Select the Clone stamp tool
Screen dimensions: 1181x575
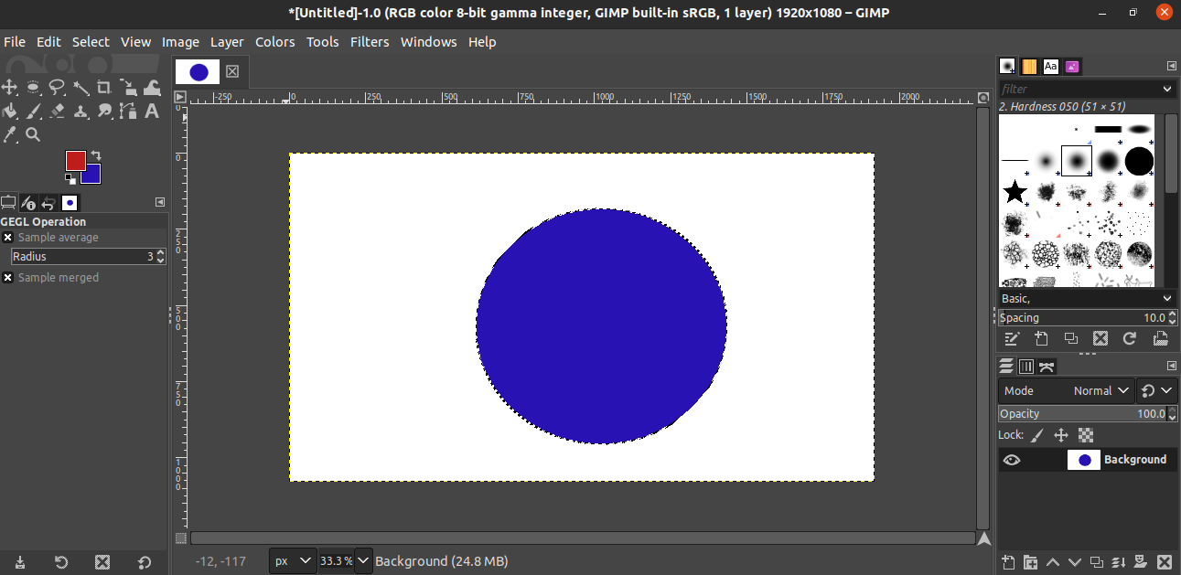pyautogui.click(x=81, y=112)
